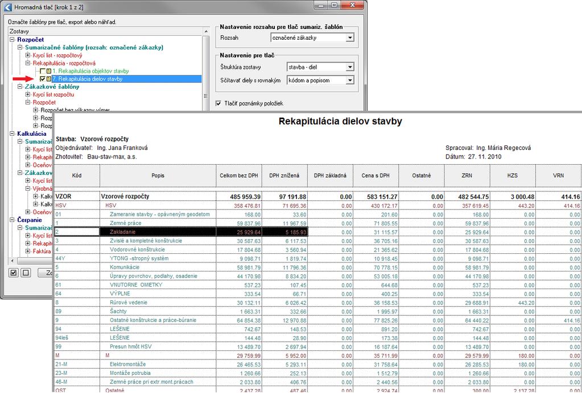Click the tree's horizontal scrollbar left arrow

[11, 261]
